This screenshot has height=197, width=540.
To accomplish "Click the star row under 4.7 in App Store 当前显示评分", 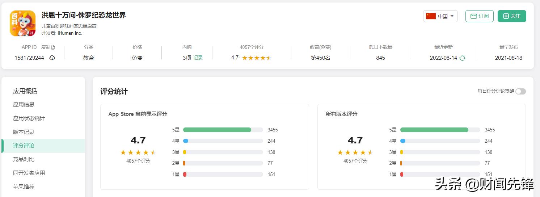I will coord(138,152).
